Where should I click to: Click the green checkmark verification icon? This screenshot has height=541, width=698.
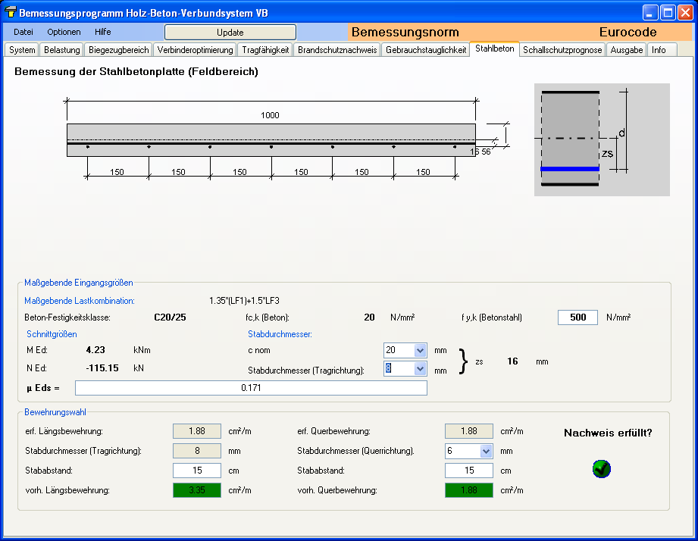click(x=602, y=469)
